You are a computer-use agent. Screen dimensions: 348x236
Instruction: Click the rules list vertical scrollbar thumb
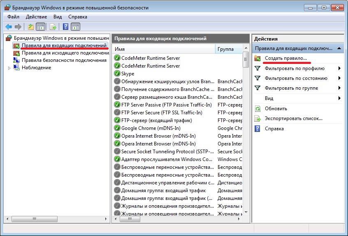246,59
